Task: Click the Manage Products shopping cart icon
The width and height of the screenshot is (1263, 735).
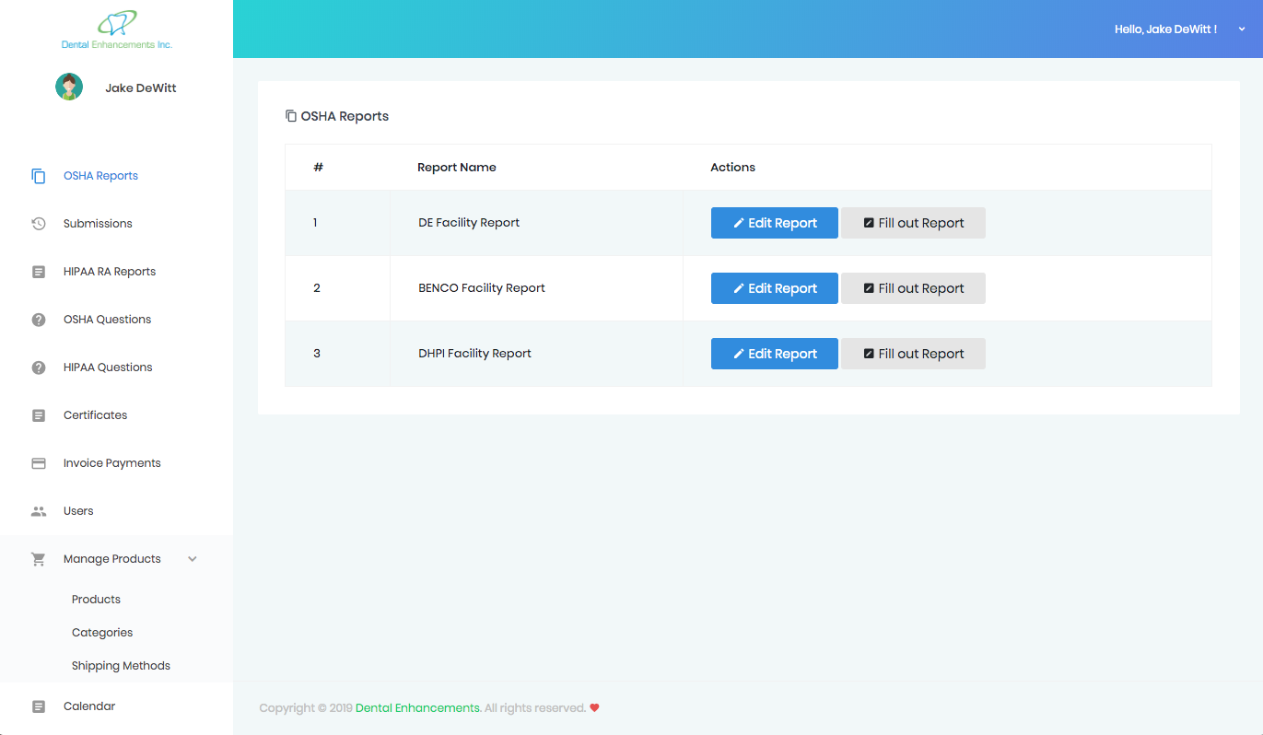Action: click(x=39, y=559)
